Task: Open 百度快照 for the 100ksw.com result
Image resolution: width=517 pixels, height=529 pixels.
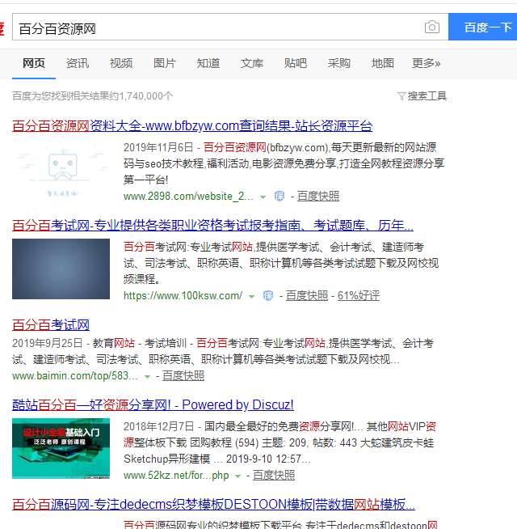Action: [x=307, y=295]
